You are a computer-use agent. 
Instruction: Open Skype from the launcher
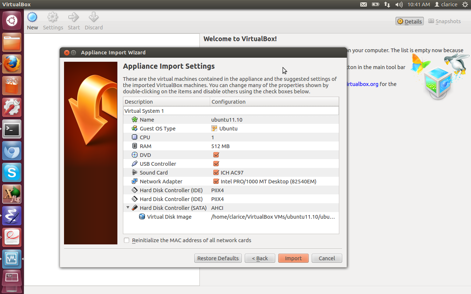12,172
